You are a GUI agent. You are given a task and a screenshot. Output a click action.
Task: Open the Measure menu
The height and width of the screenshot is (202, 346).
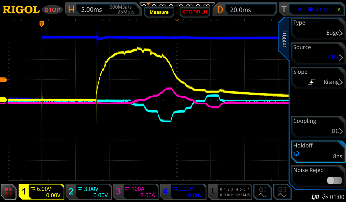pos(159,12)
